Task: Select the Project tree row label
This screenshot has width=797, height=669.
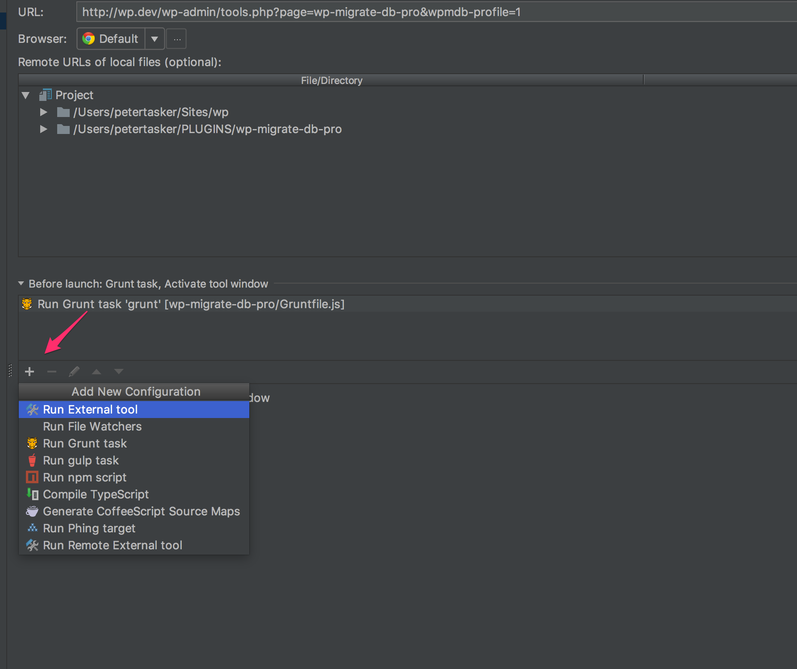Action: (x=74, y=95)
